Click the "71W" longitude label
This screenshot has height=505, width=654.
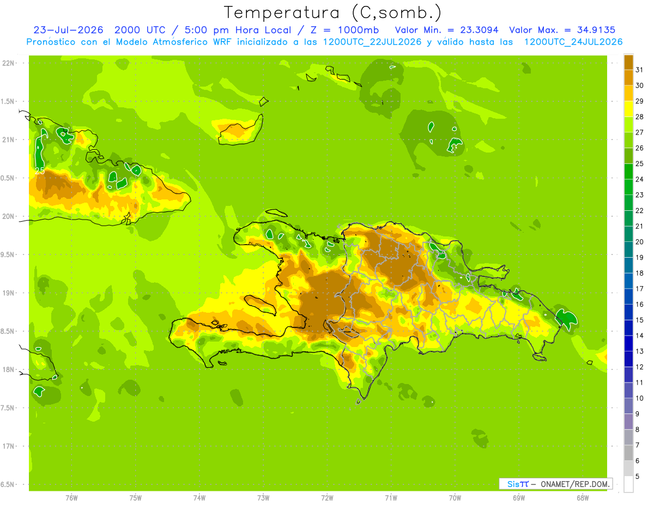coord(391,497)
